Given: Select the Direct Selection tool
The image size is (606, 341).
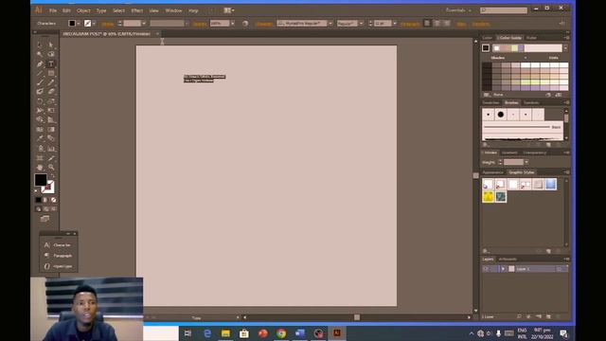Looking at the screenshot, I should (x=51, y=45).
